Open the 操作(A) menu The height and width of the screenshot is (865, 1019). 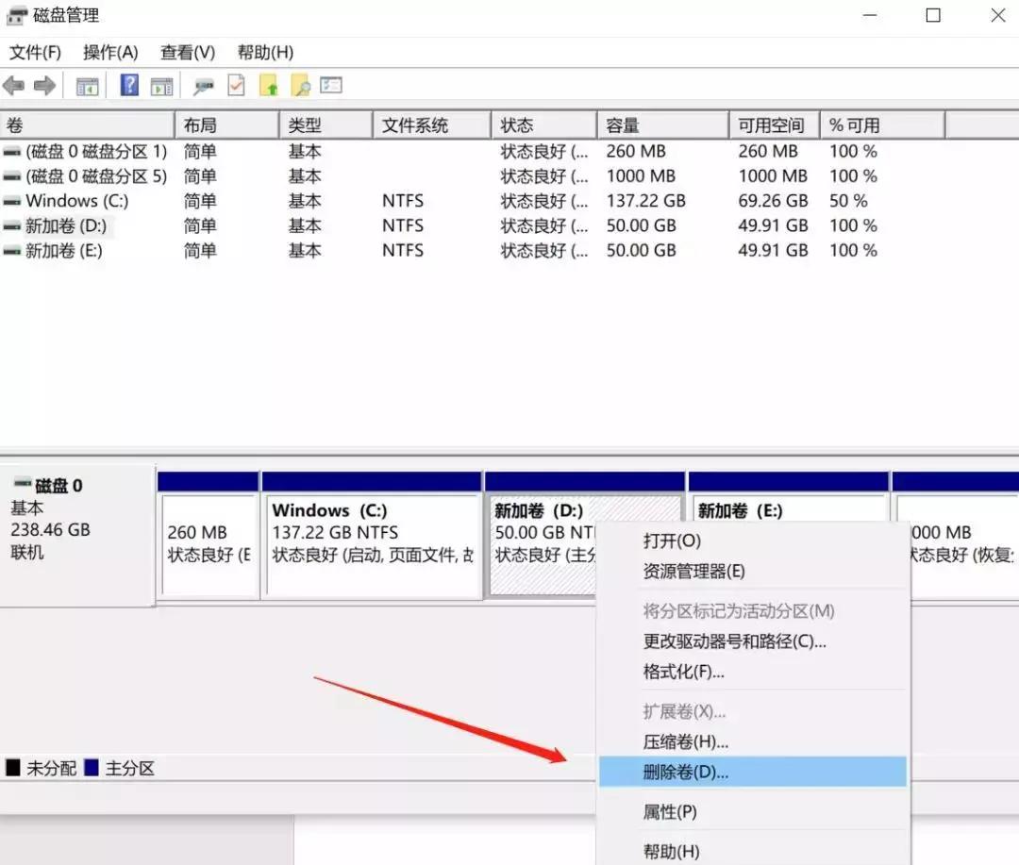(x=109, y=53)
